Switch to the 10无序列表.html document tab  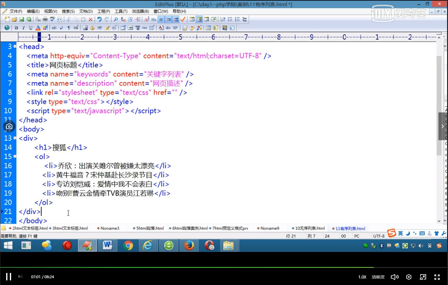[308, 228]
